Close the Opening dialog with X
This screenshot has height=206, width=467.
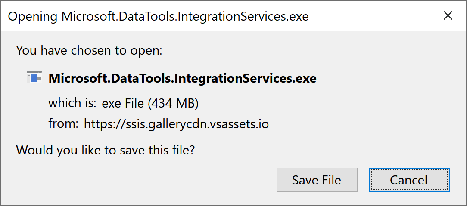click(x=448, y=16)
